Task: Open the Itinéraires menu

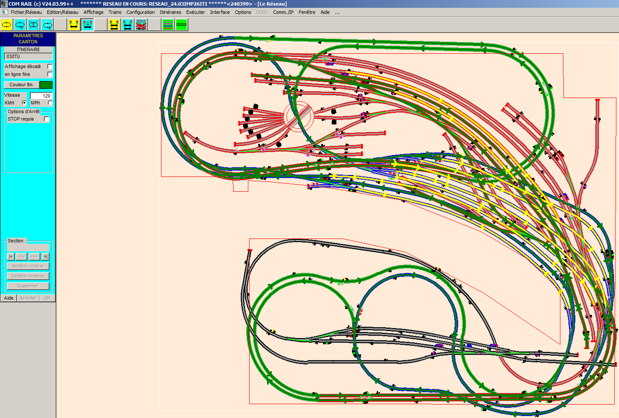Action: [x=170, y=12]
